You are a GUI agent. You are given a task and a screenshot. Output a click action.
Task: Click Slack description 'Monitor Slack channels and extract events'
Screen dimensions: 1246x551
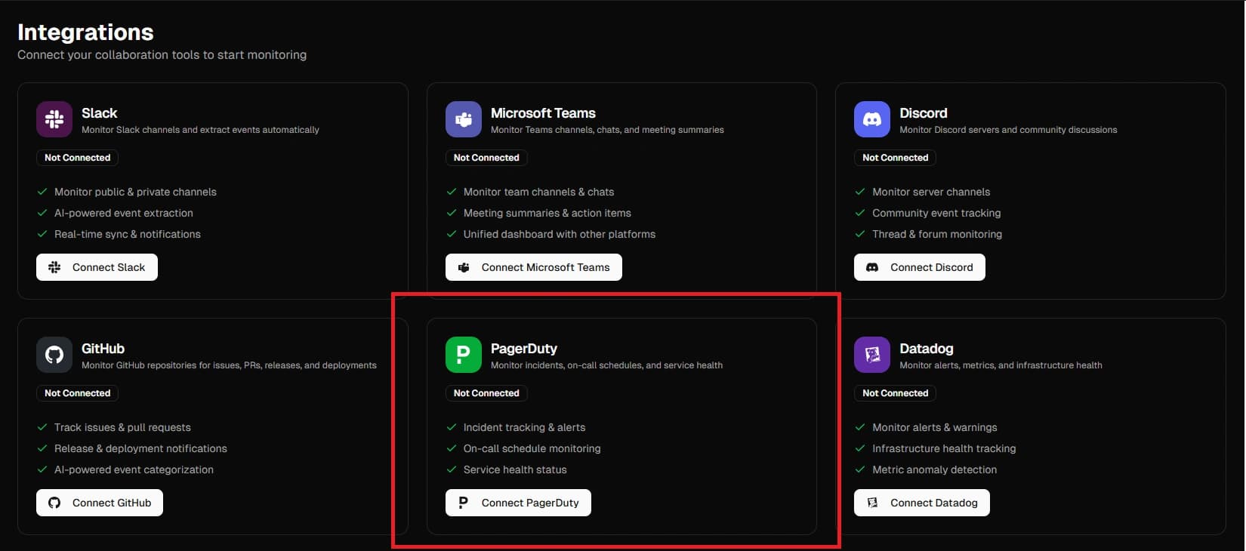point(200,130)
